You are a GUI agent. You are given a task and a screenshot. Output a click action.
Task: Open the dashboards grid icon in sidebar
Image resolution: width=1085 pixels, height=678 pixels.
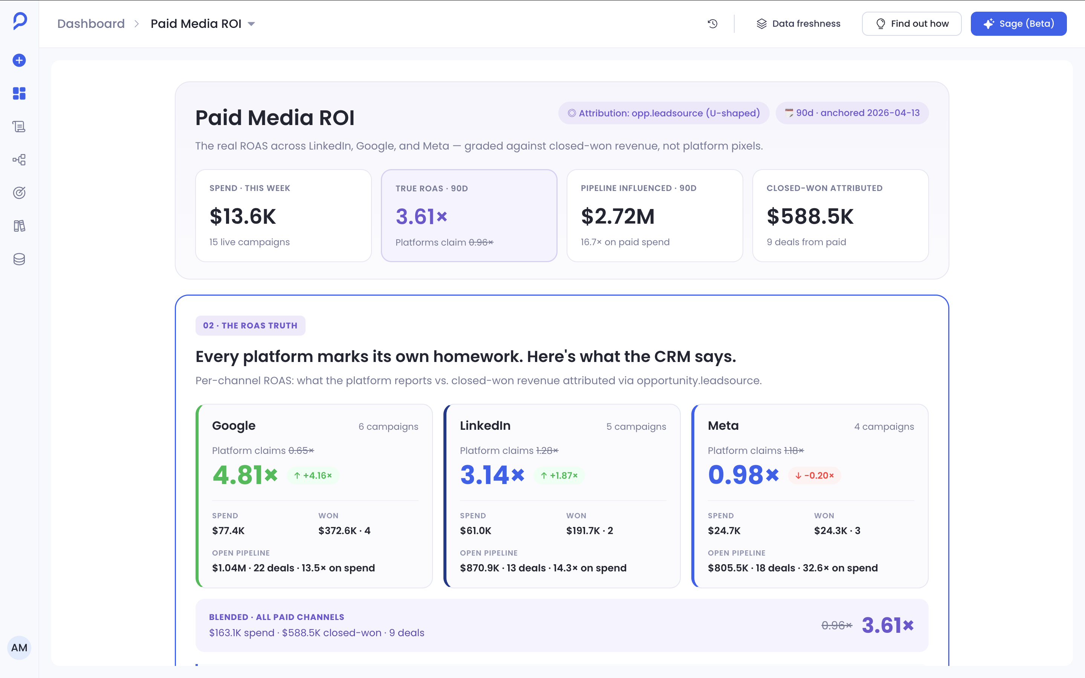tap(19, 93)
